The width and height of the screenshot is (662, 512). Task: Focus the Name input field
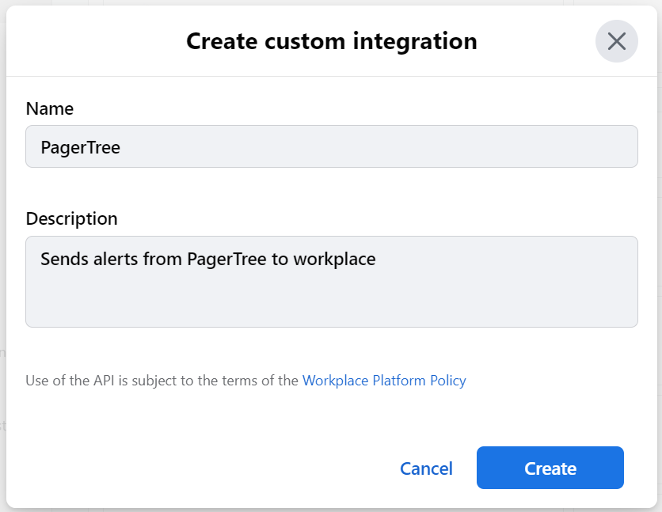point(331,147)
